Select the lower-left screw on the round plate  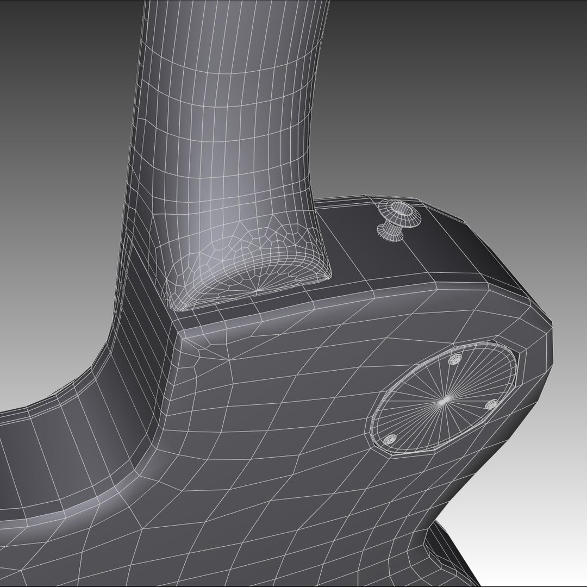(390, 440)
